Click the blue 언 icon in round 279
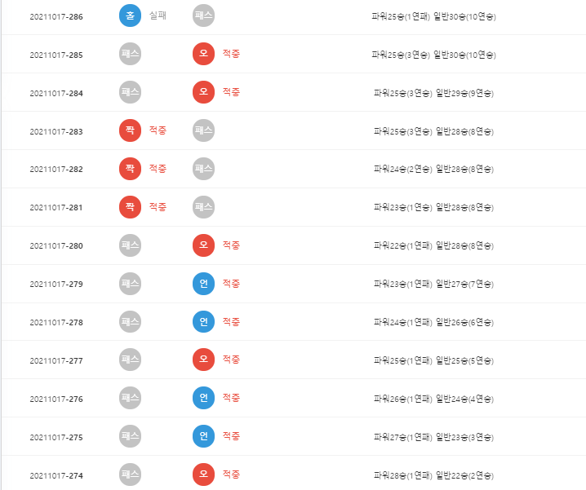The height and width of the screenshot is (490, 586). click(x=204, y=284)
